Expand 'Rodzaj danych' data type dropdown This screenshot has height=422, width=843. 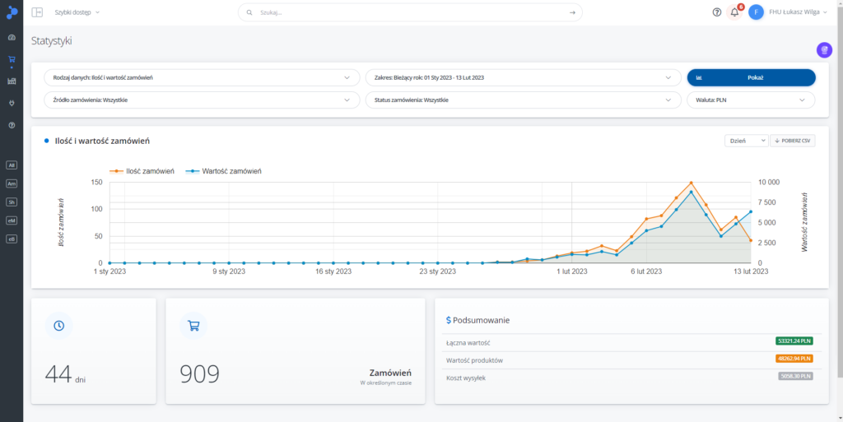(x=202, y=78)
